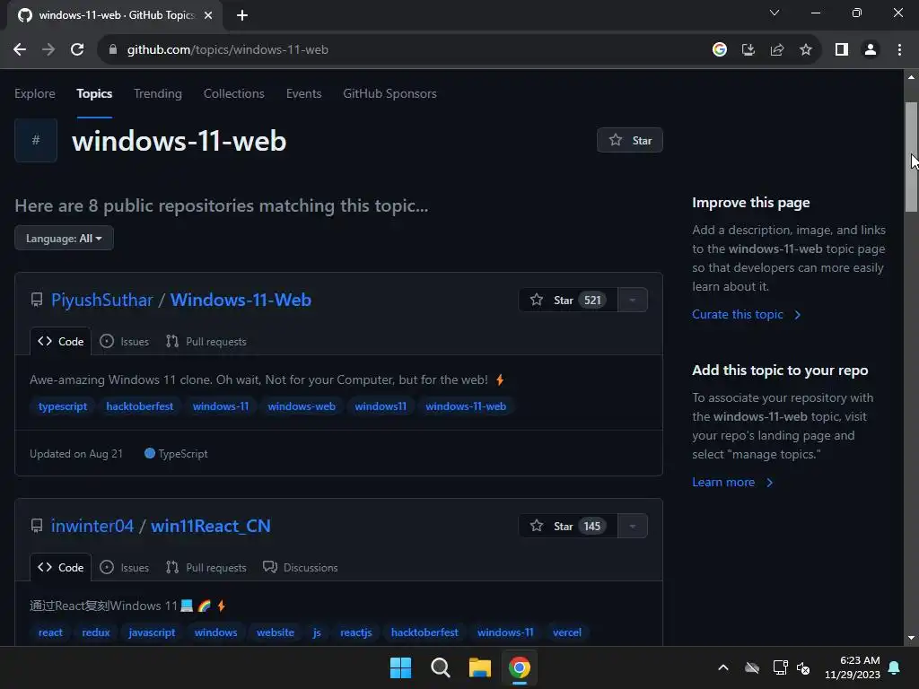Image resolution: width=919 pixels, height=689 pixels.
Task: Click the typescript topic tag
Action: pos(62,406)
